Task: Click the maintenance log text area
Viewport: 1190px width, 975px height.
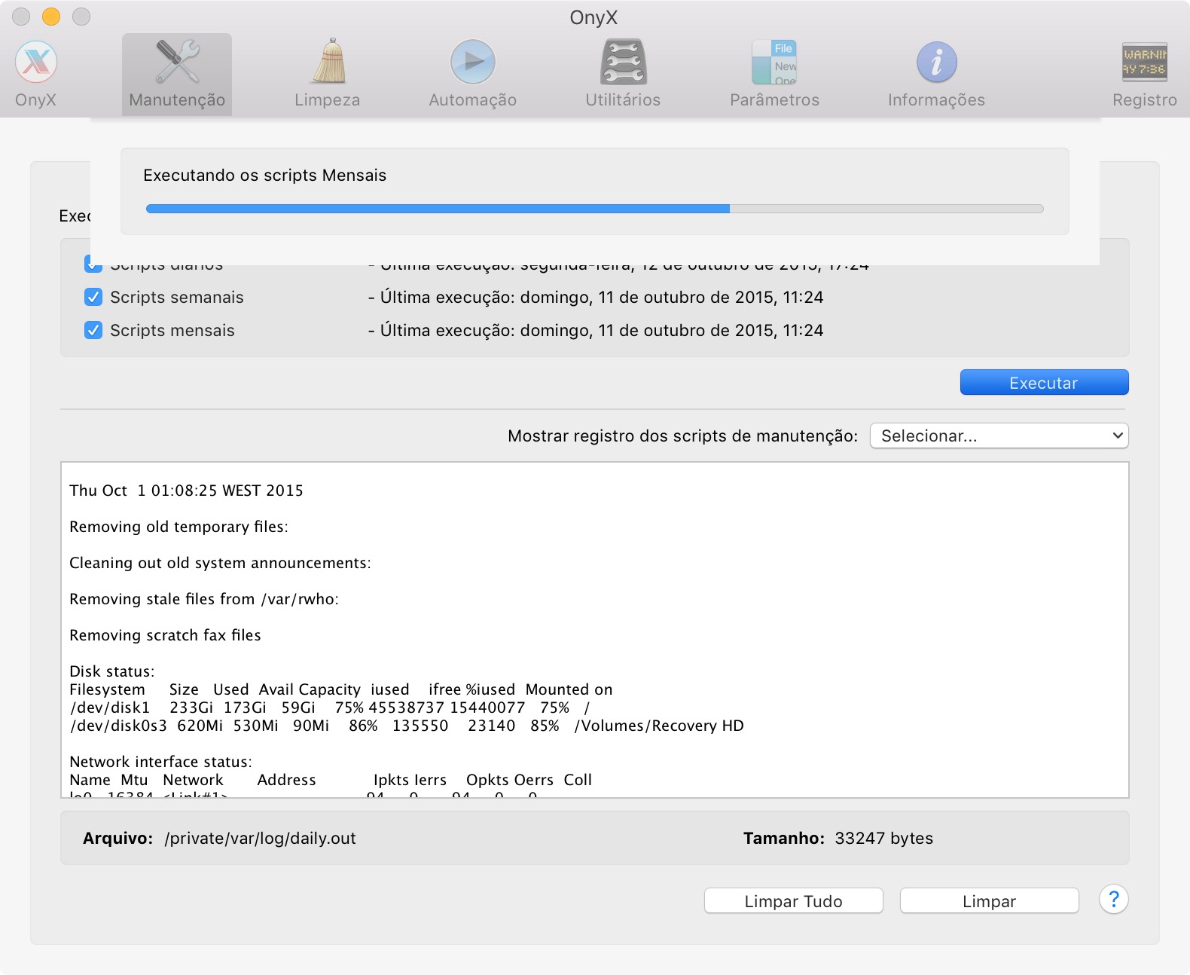Action: (x=594, y=630)
